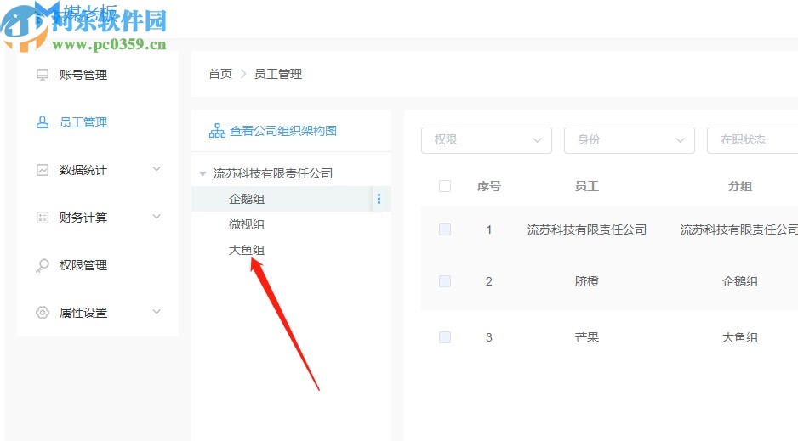Image resolution: width=798 pixels, height=441 pixels.
Task: Click the 权限管理 key icon
Action: pos(43,265)
